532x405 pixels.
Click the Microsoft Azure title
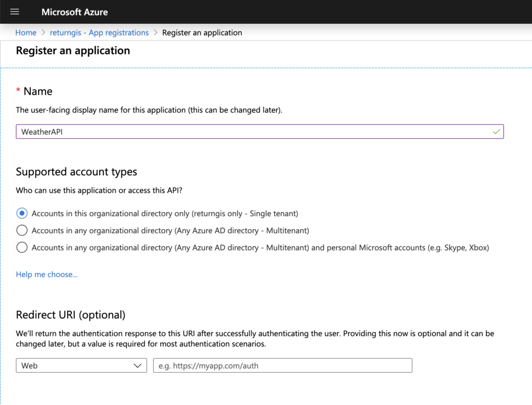(75, 12)
